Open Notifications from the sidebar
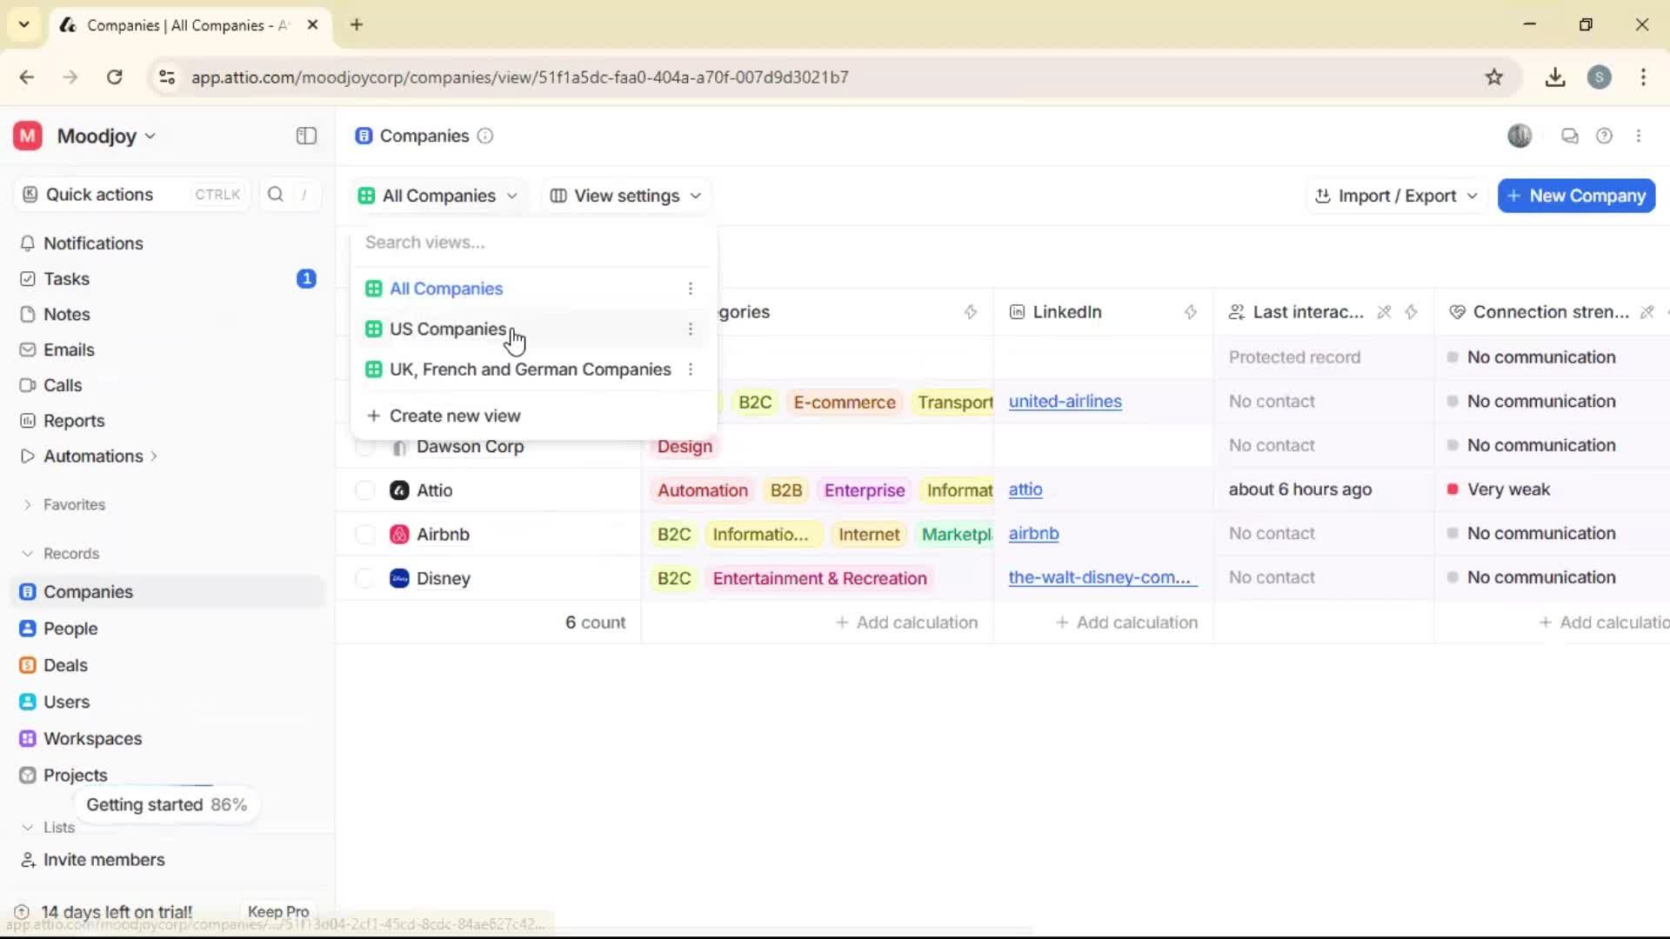 point(93,243)
